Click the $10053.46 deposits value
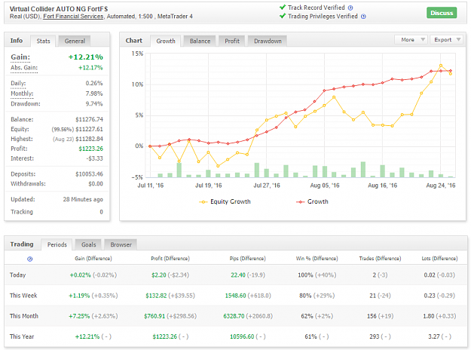471x350 pixels. 89,174
